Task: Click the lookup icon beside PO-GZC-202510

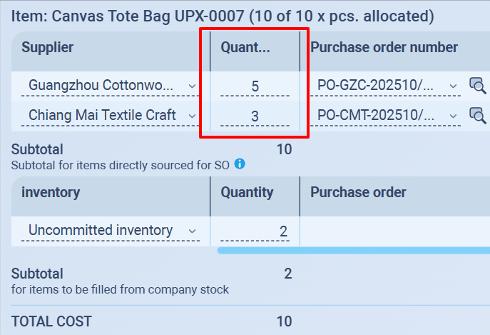Action: coord(477,86)
